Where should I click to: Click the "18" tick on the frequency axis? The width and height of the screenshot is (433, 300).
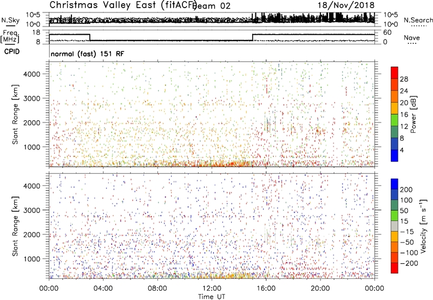pyautogui.click(x=36, y=32)
